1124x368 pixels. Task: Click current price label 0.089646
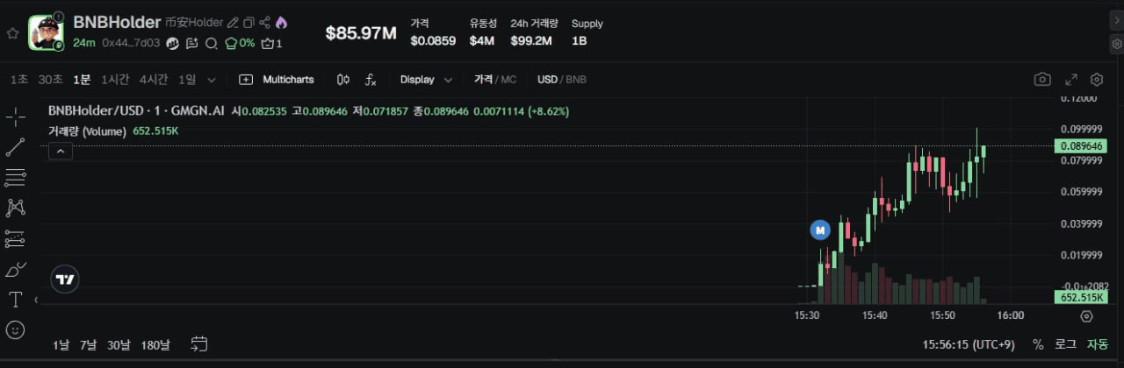click(x=1080, y=145)
